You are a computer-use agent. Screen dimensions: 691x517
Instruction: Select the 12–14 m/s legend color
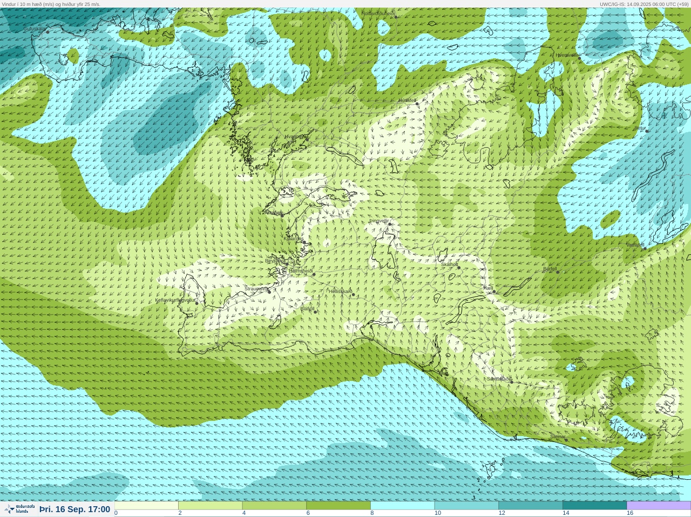click(x=531, y=506)
